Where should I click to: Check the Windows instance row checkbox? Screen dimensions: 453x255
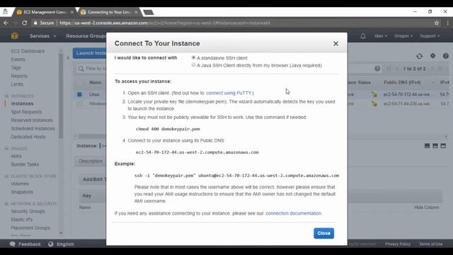(79, 103)
